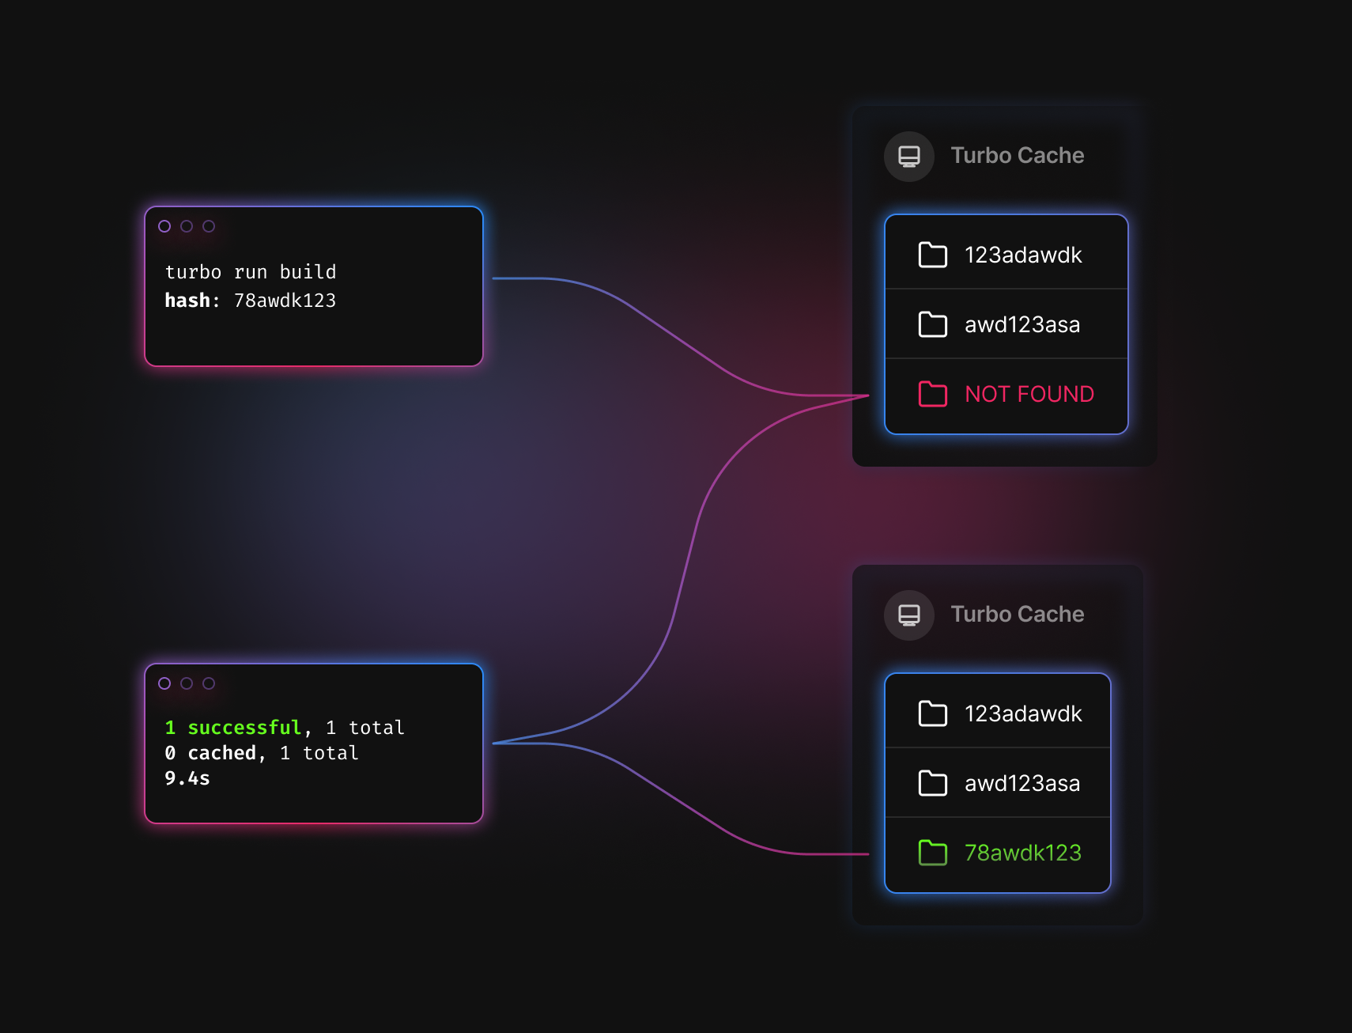Click the '0 cached, 1 total' line
1352x1033 pixels.
(262, 753)
